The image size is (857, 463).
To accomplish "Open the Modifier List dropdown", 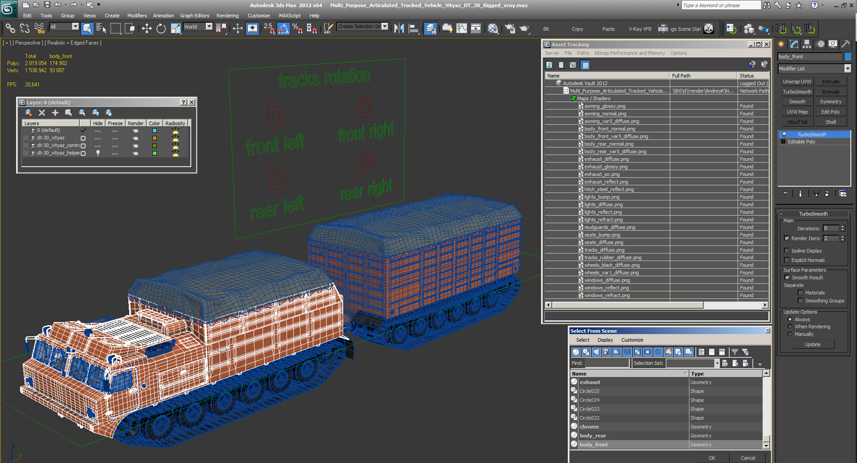I will [847, 68].
